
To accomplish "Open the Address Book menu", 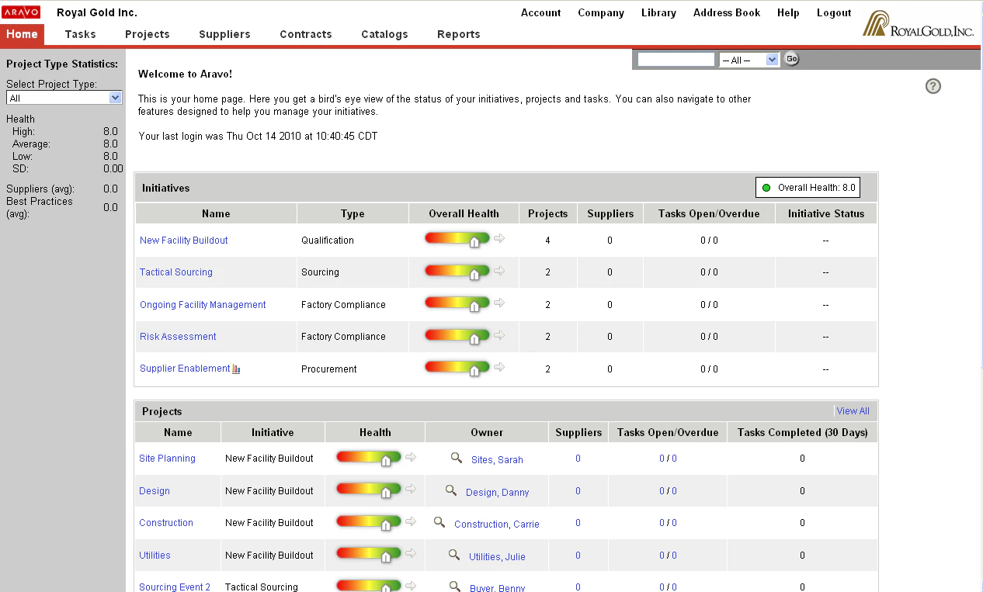I will pos(726,12).
